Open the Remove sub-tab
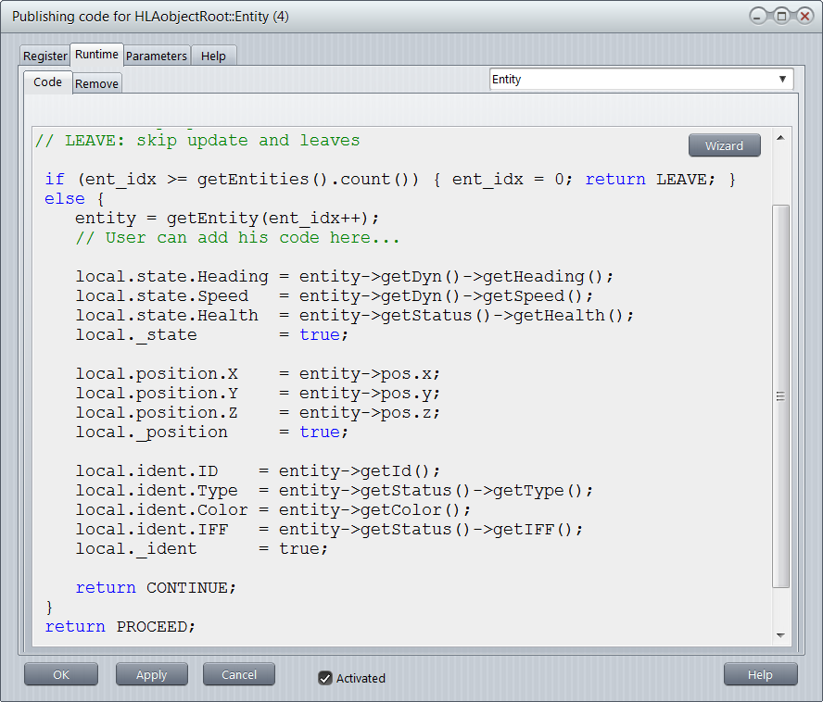This screenshot has width=823, height=702. [x=97, y=83]
